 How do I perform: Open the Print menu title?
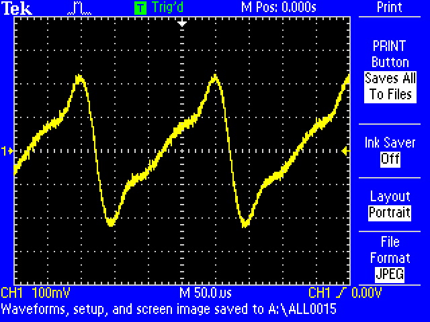click(390, 8)
